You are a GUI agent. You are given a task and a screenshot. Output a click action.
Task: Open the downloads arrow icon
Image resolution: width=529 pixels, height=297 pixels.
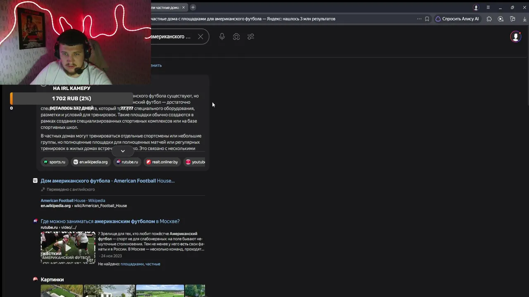[525, 19]
